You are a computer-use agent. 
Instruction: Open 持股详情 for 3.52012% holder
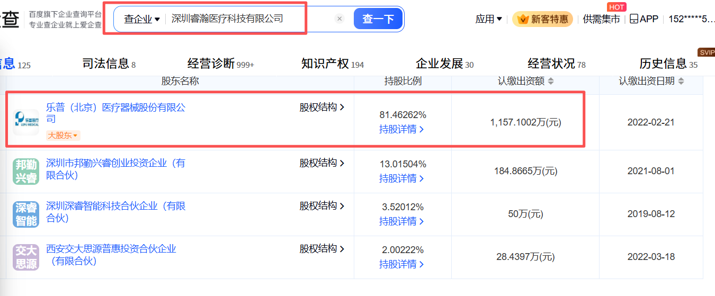(402, 221)
